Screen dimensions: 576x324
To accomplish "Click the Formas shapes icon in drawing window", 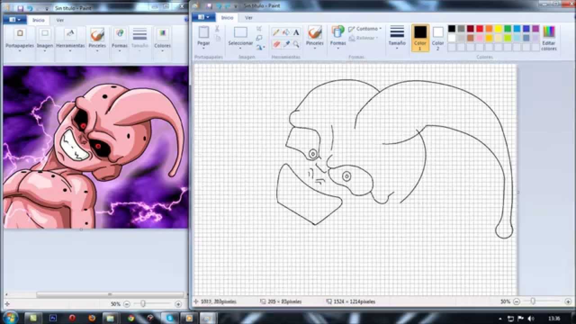I will pyautogui.click(x=338, y=31).
